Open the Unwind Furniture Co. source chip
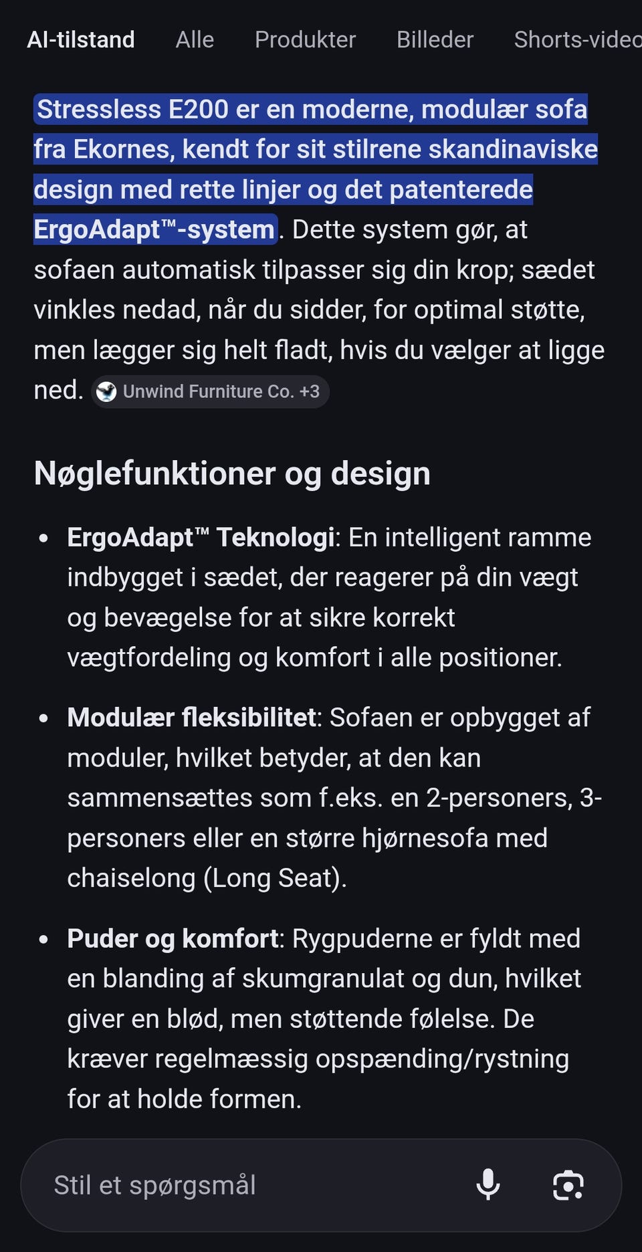The height and width of the screenshot is (1252, 642). (210, 392)
